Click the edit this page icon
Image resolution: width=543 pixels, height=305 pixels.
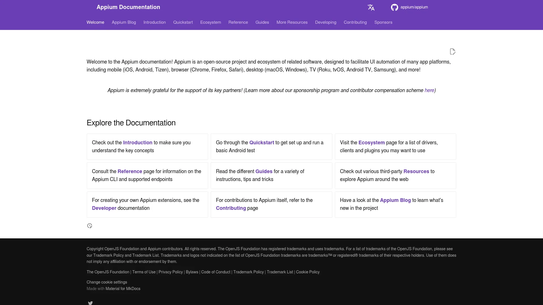[x=453, y=52]
